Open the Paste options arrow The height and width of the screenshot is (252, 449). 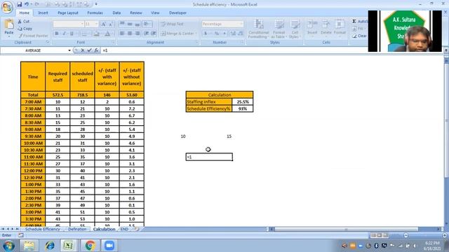[x=9, y=36]
